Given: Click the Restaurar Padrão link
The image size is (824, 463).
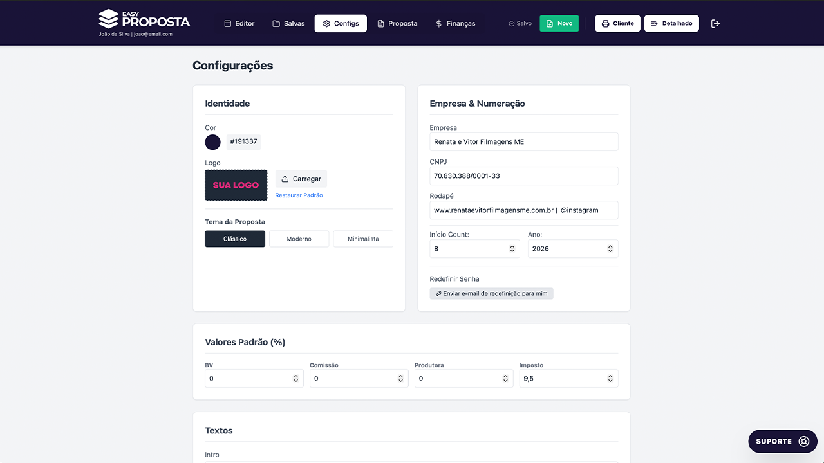Looking at the screenshot, I should click(x=299, y=195).
